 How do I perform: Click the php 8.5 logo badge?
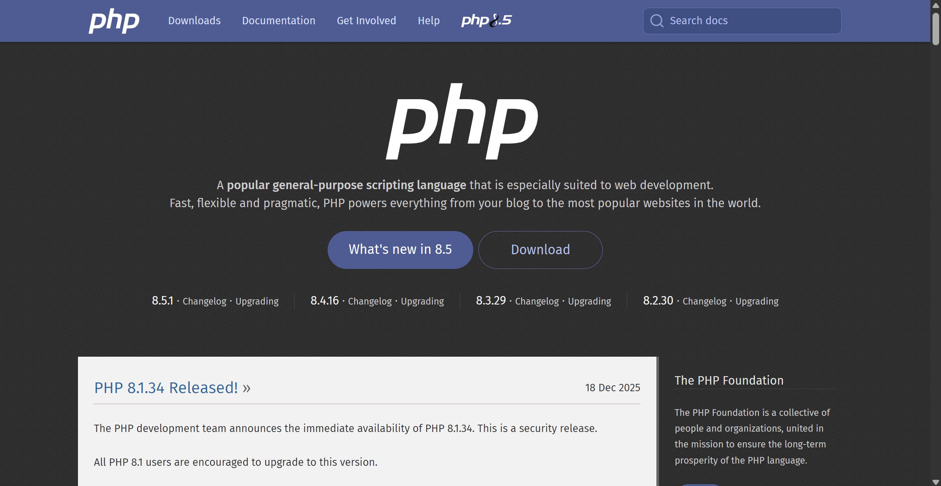click(486, 21)
